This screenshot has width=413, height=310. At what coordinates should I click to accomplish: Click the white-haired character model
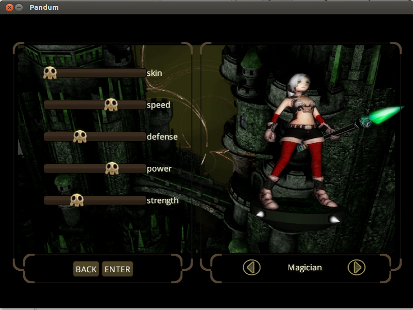click(297, 129)
